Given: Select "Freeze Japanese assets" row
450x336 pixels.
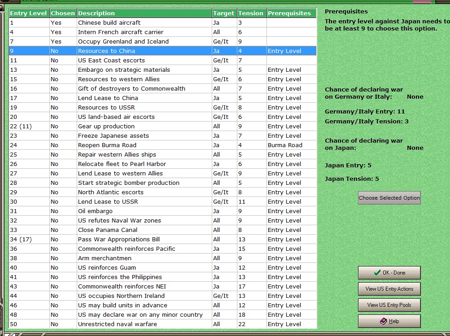Looking at the screenshot, I should [x=163, y=136].
